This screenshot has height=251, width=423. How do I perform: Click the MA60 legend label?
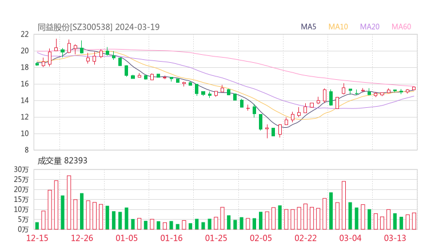pyautogui.click(x=401, y=27)
